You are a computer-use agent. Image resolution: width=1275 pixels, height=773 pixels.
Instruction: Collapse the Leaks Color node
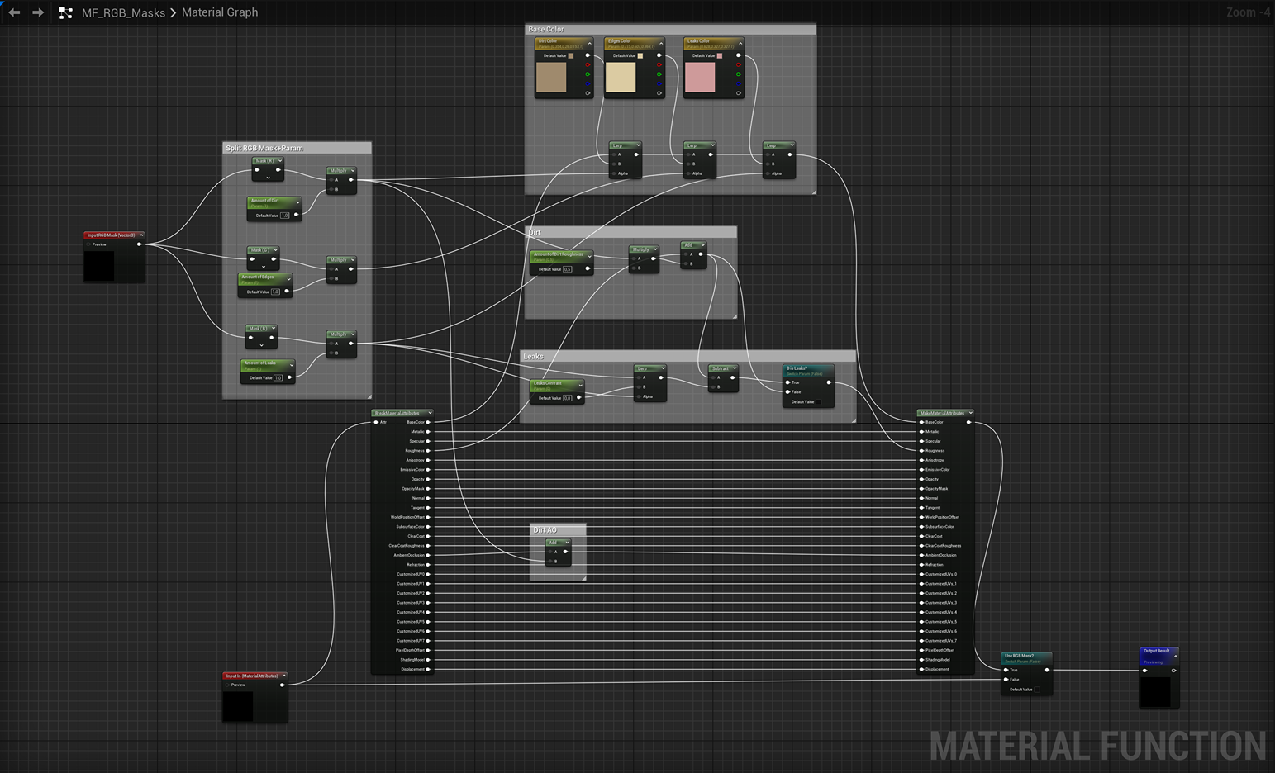(740, 43)
